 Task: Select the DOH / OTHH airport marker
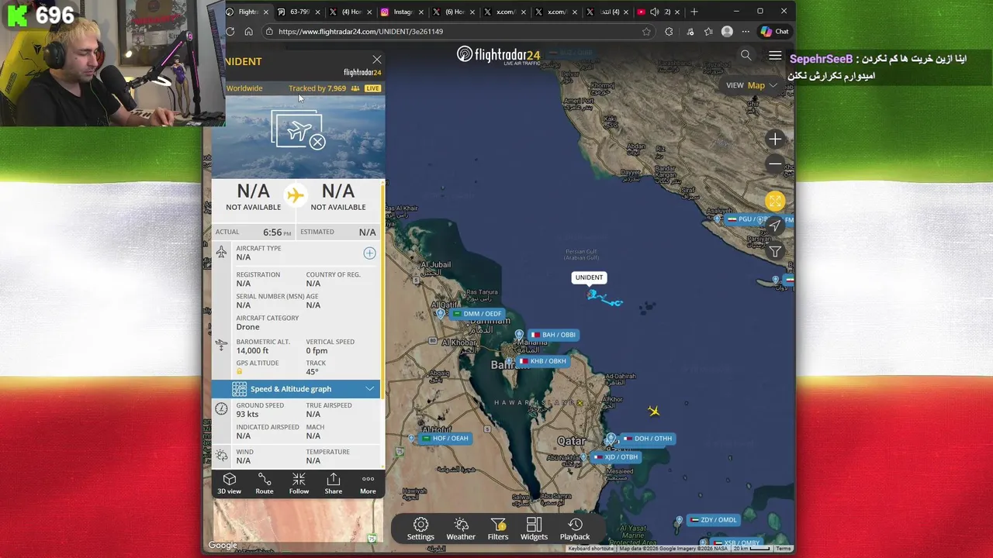648,439
